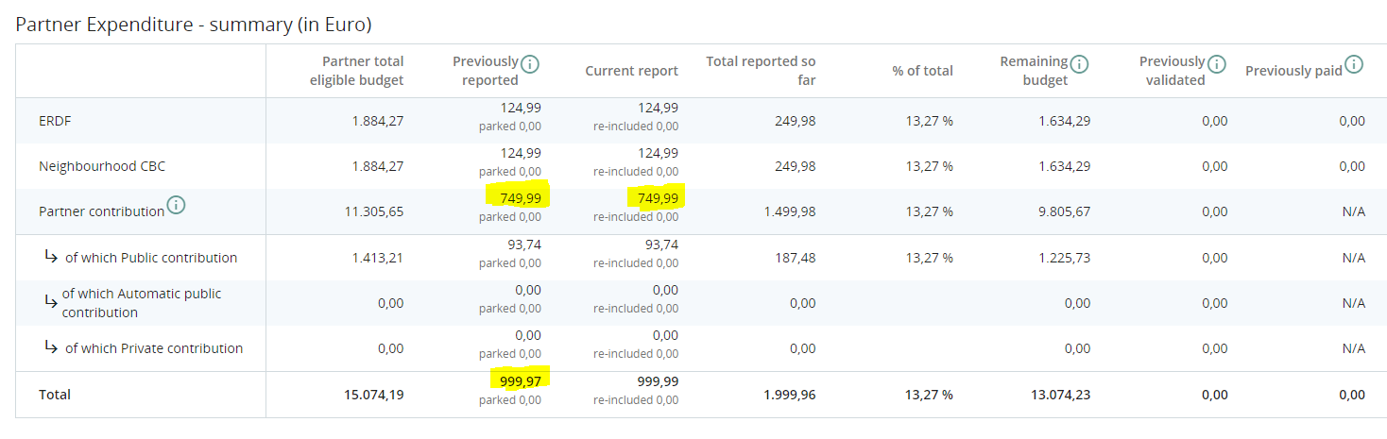The image size is (1387, 439).
Task: Click highlighted 749,99 in Current report column
Action: pos(658,197)
